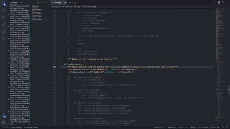Screen dimensions: 230x129
Task: Click the highlighted editor action icon beside run
Action: click(219, 3)
